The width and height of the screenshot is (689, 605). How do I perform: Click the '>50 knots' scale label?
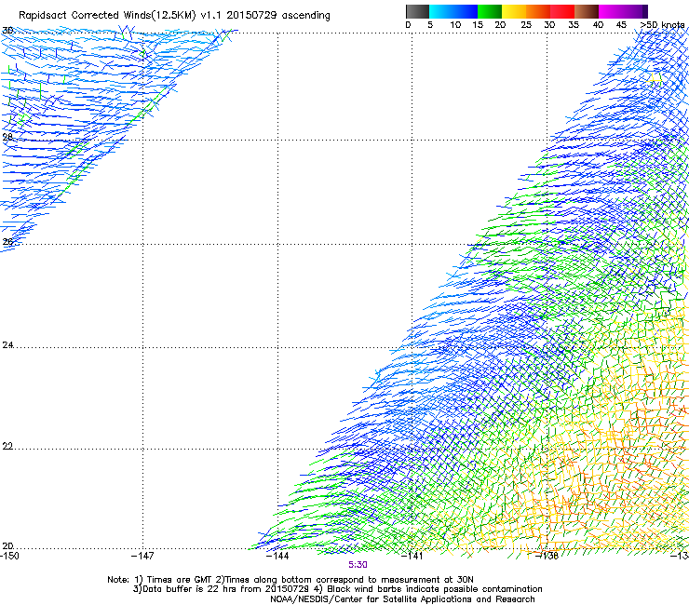(662, 25)
